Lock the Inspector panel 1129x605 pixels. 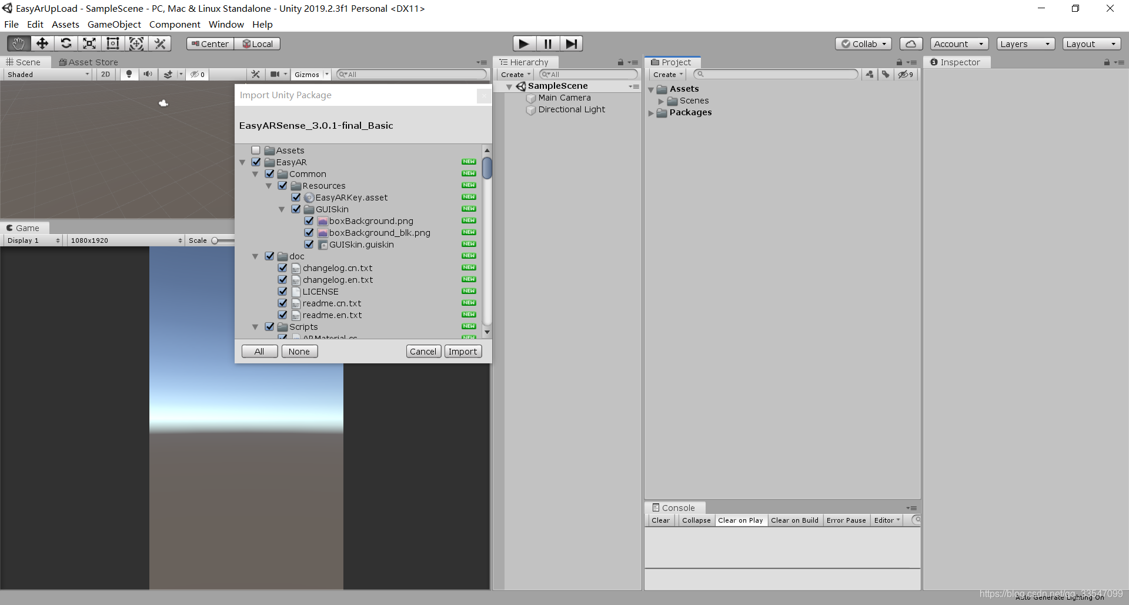pyautogui.click(x=1107, y=62)
